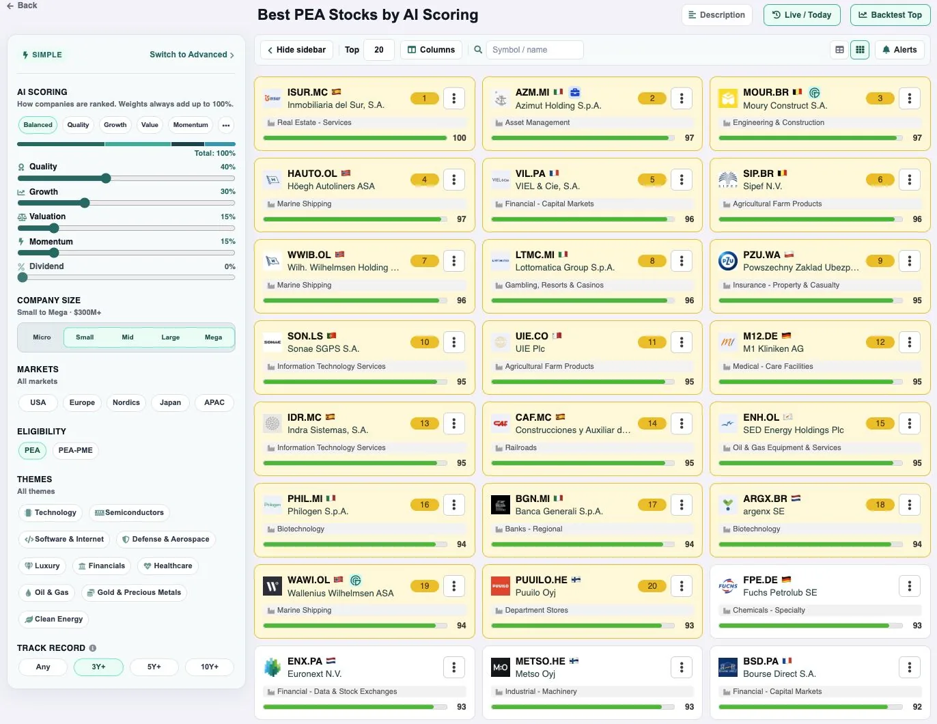Open the Columns chooser

click(x=432, y=50)
